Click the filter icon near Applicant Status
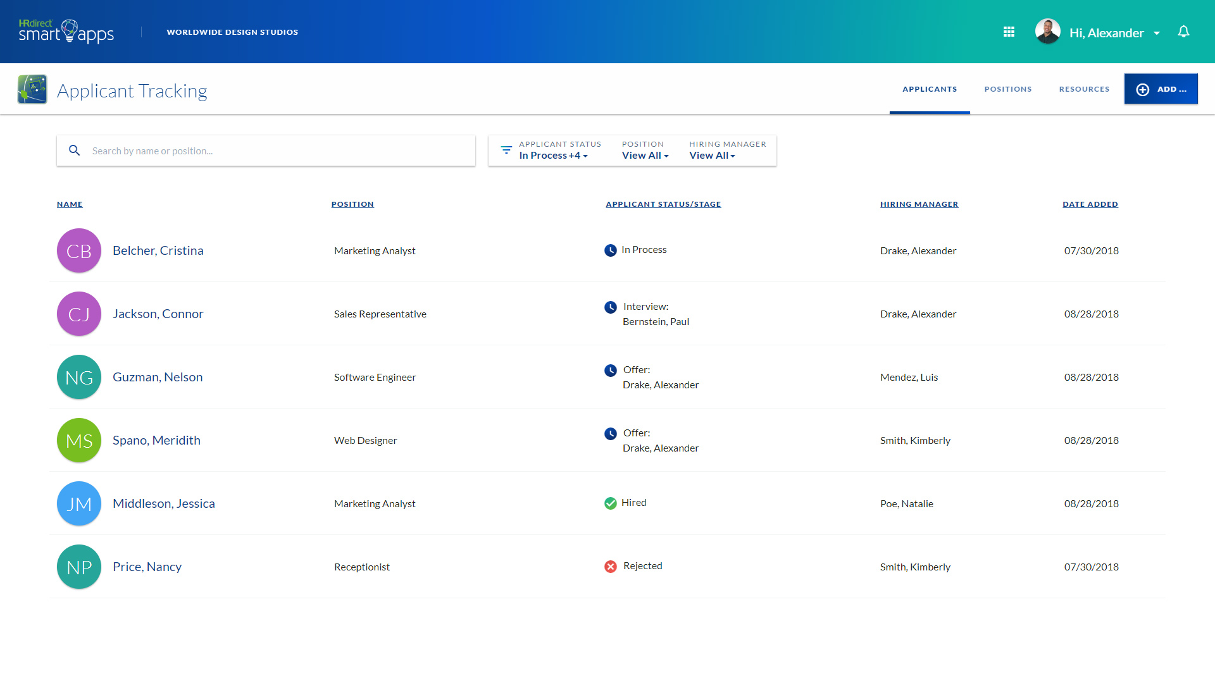This screenshot has height=683, width=1215. point(506,151)
